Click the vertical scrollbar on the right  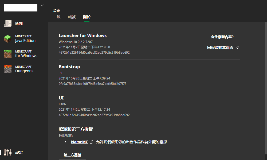[x=266, y=89]
